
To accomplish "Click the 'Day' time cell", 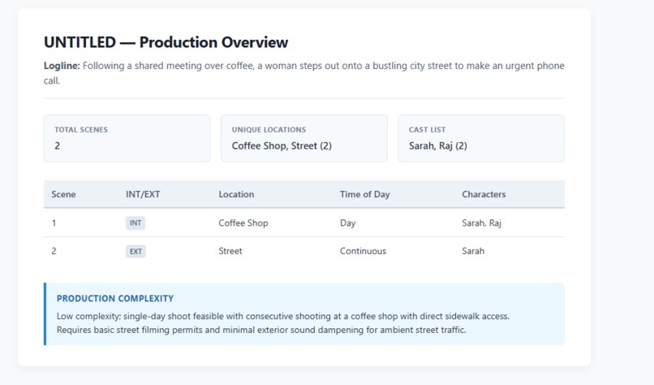I will [x=347, y=223].
